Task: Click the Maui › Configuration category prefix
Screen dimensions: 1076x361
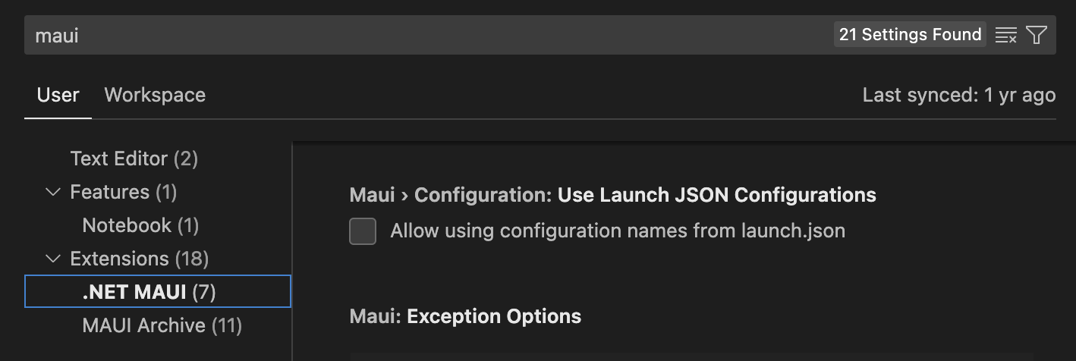Action: tap(451, 195)
